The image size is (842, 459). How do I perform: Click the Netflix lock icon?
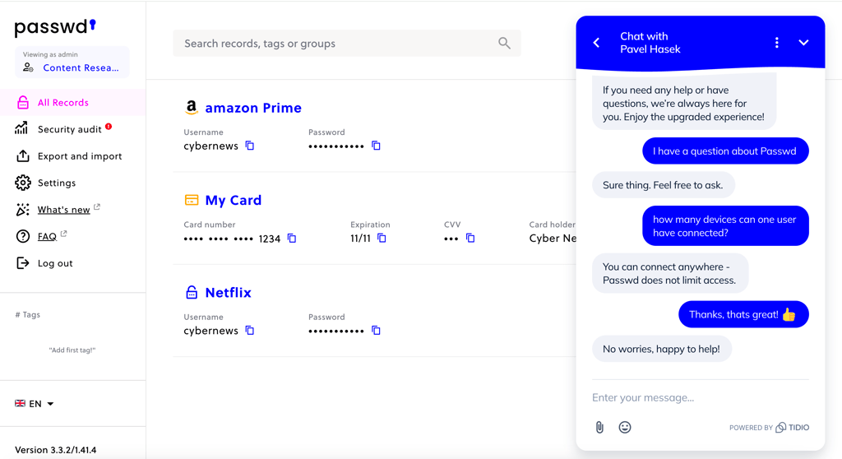pos(191,292)
